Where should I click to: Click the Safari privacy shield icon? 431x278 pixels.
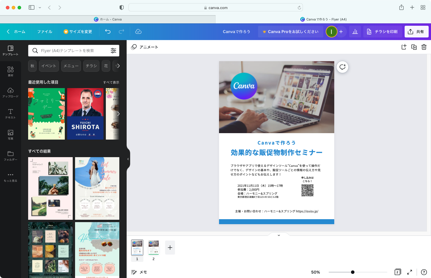[122, 8]
